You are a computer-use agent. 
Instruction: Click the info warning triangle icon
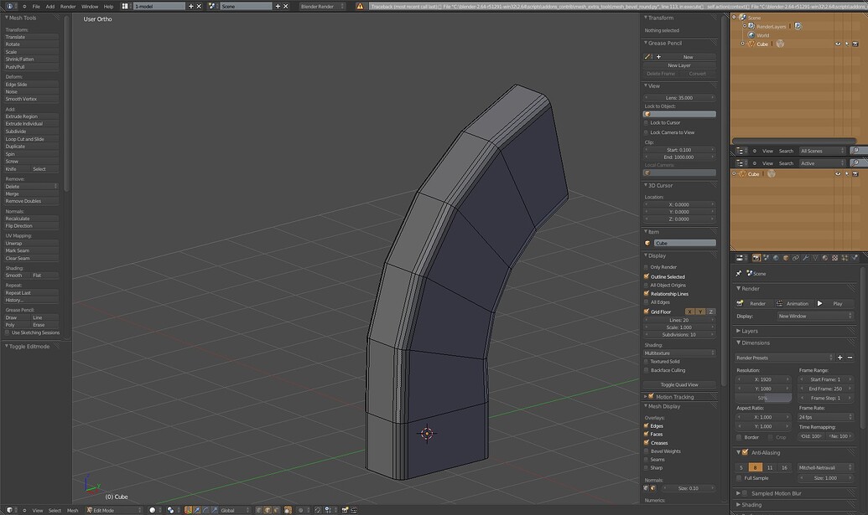pos(360,6)
